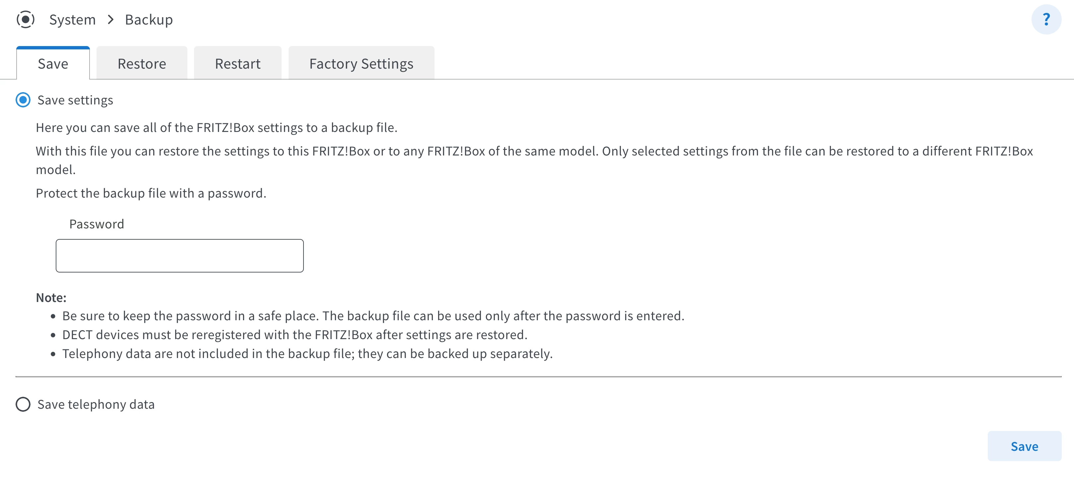Click the Password field label
This screenshot has width=1074, height=482.
click(97, 224)
